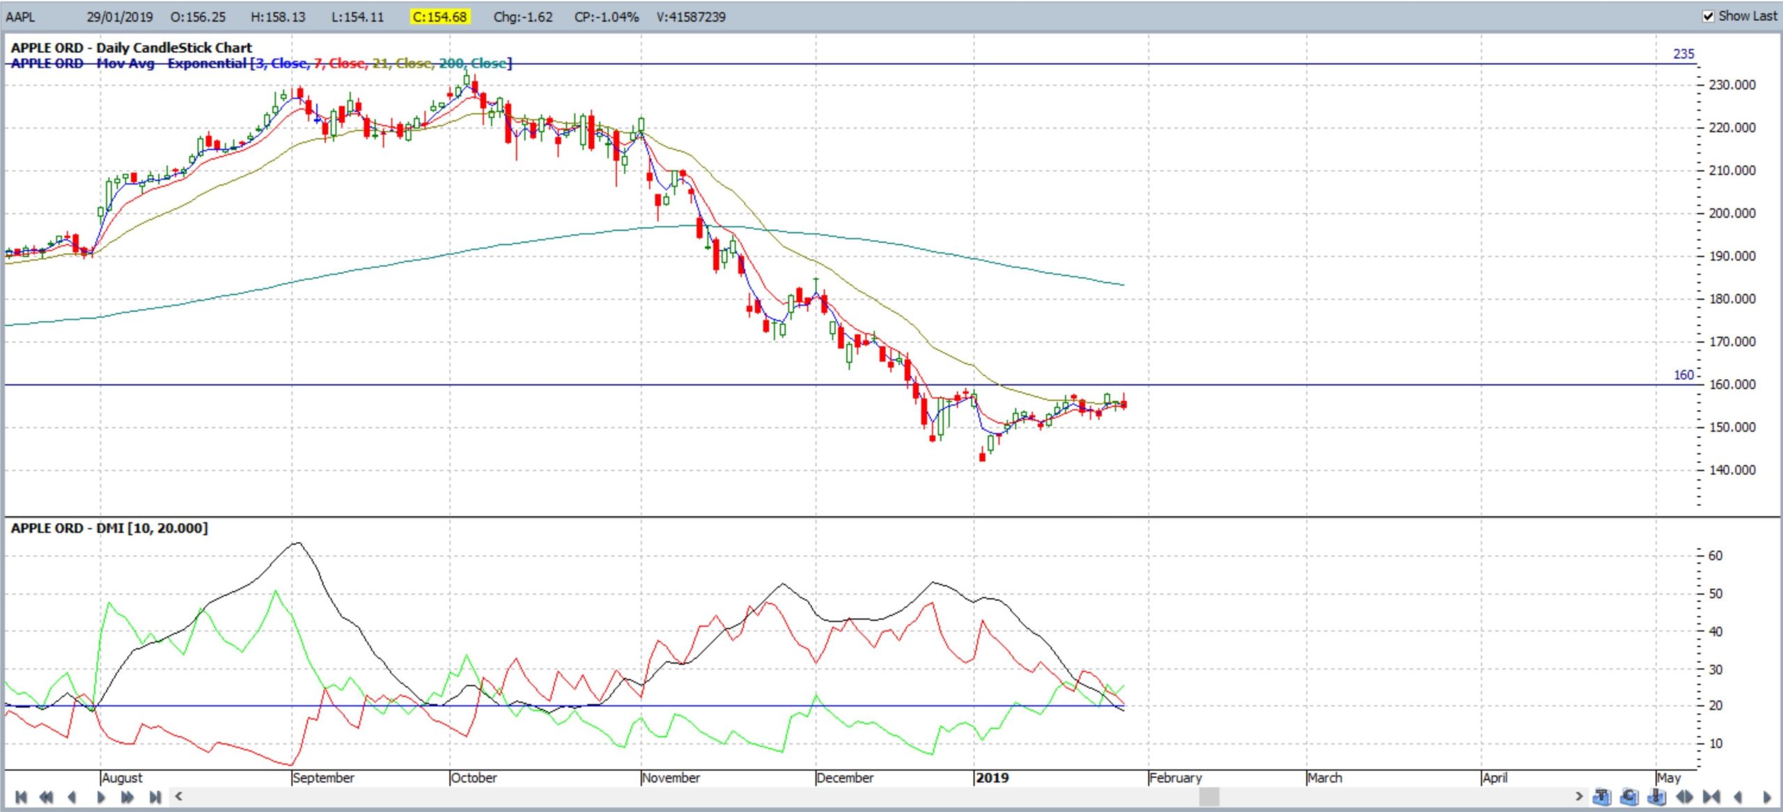The image size is (1783, 812).
Task: Click the date 29/01/2019 in the header
Action: pos(120,17)
